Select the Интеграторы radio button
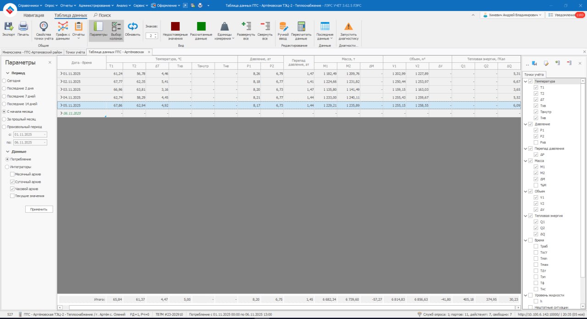 tap(7, 167)
